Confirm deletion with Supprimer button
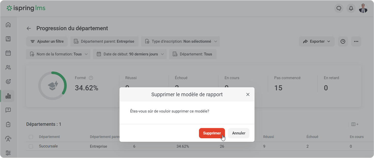The image size is (374, 158). point(212,133)
